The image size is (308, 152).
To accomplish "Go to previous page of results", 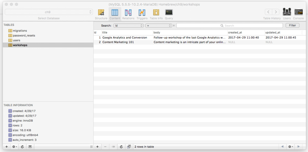I will [x=282, y=147].
